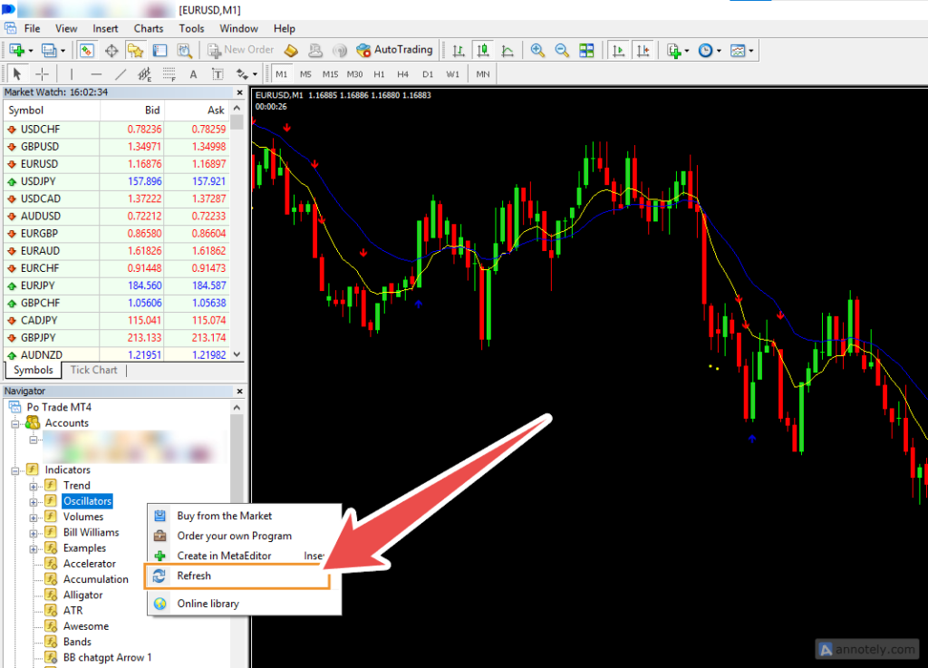Select the vertical line drawing tool
Screen dimensions: 928x668
(x=72, y=74)
